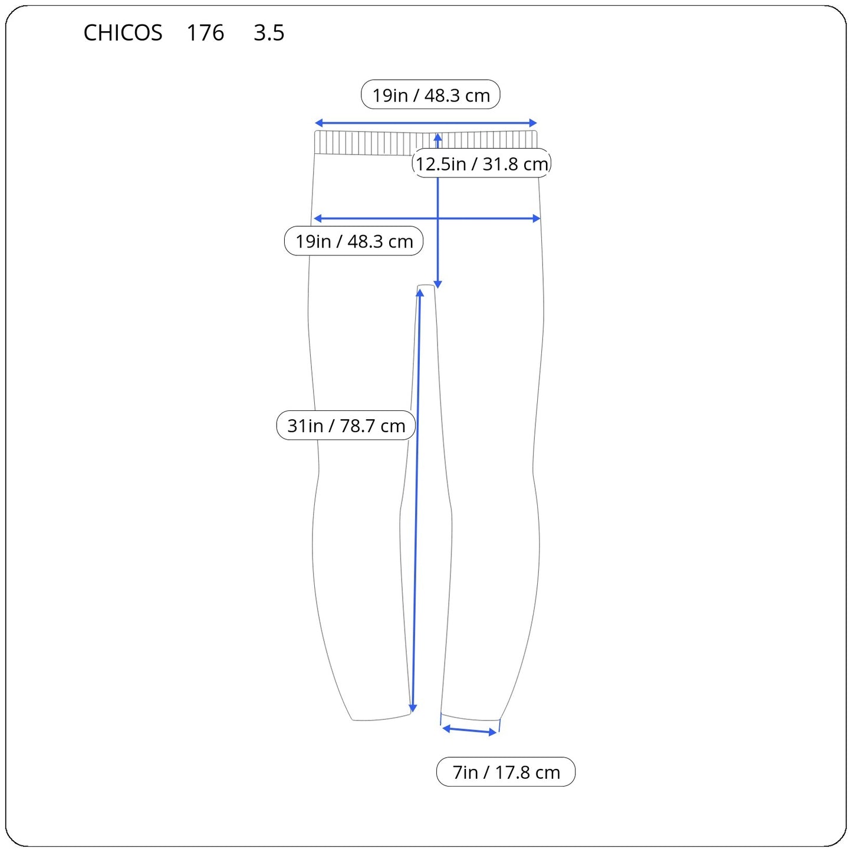The height and width of the screenshot is (852, 852).
Task: Click the 3.5 value in header
Action: [x=269, y=33]
